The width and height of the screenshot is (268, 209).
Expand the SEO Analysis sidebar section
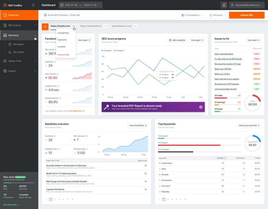coord(19,25)
